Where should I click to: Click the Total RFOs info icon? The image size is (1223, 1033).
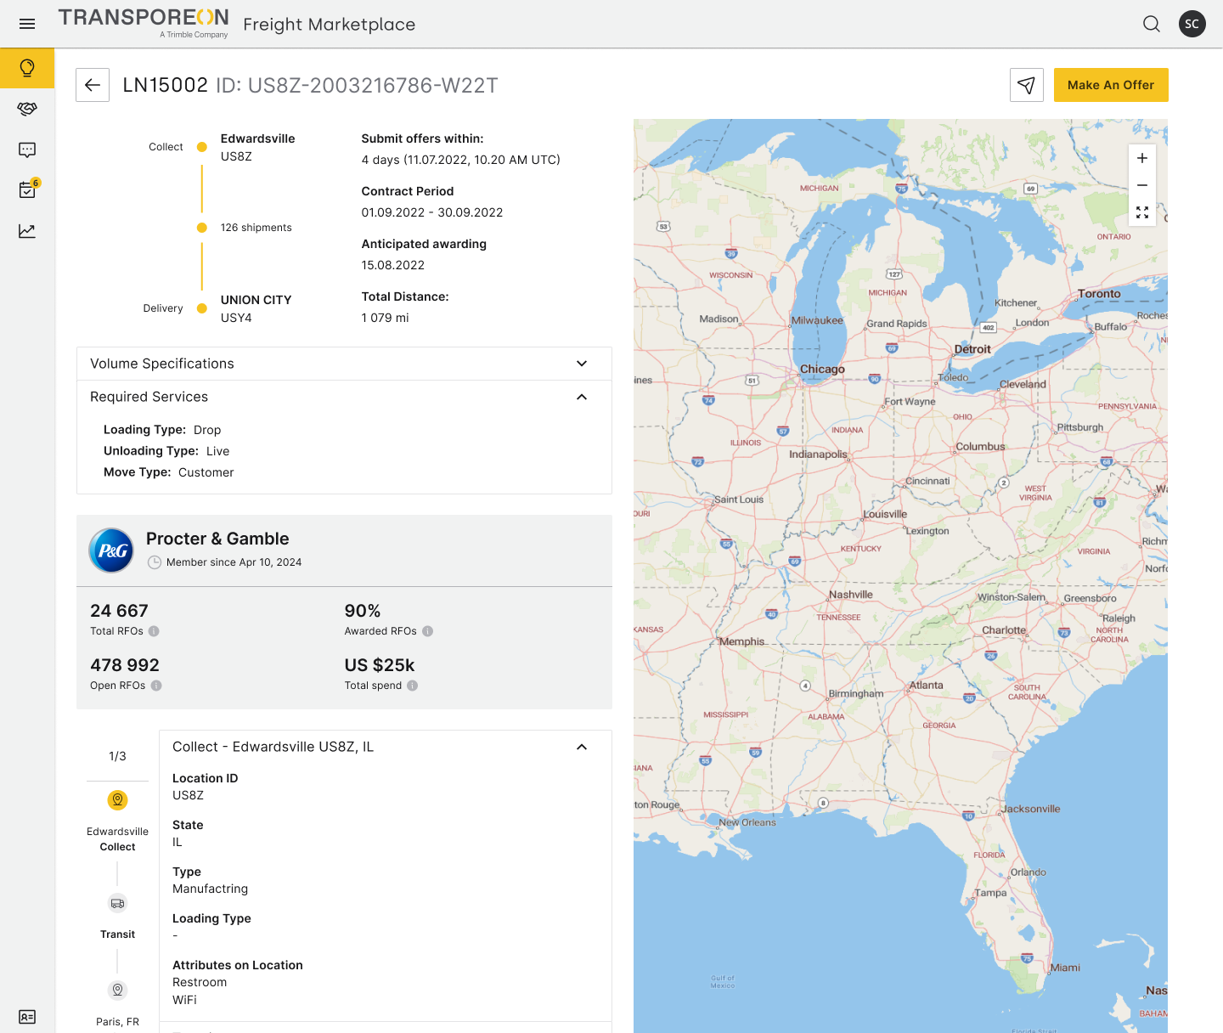pos(154,631)
